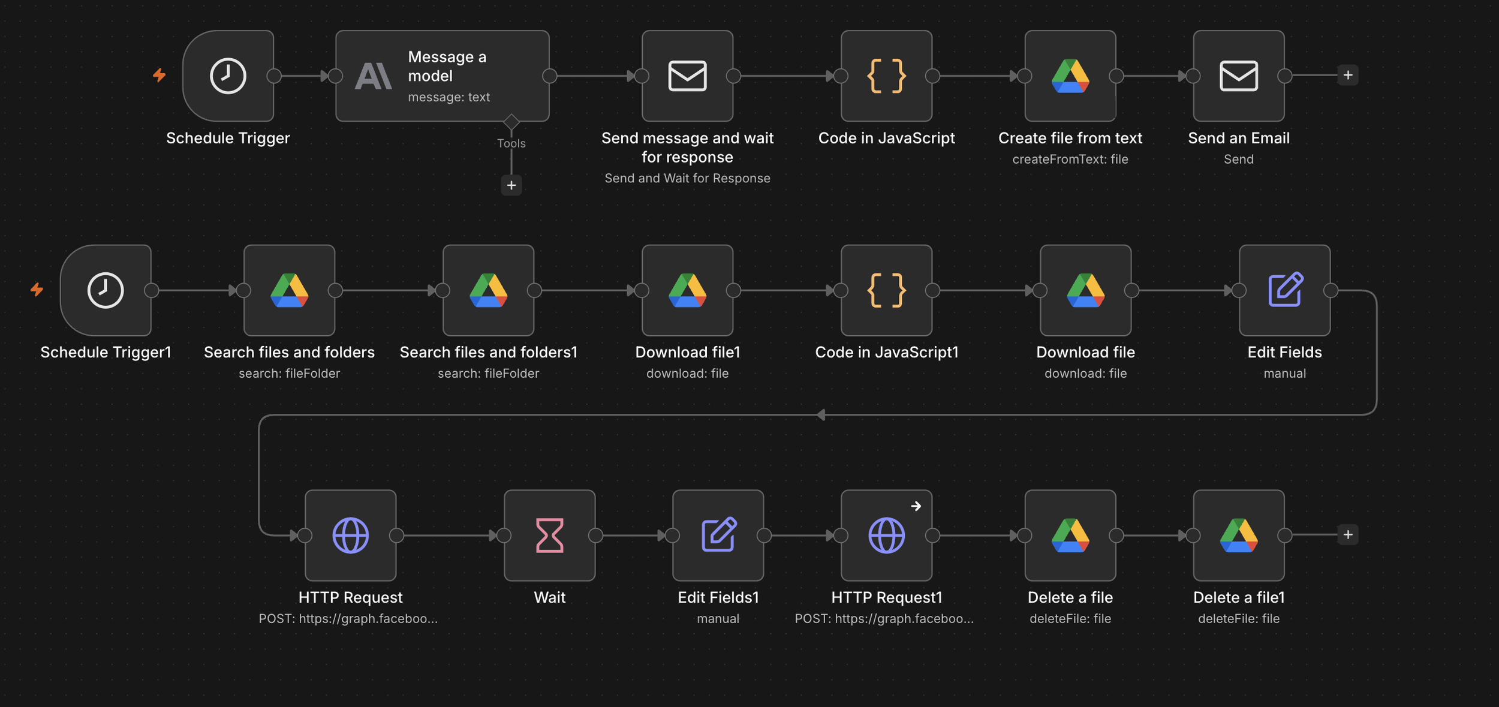Viewport: 1499px width, 707px height.
Task: Select the Delete a file1 Drive node
Action: tap(1239, 535)
